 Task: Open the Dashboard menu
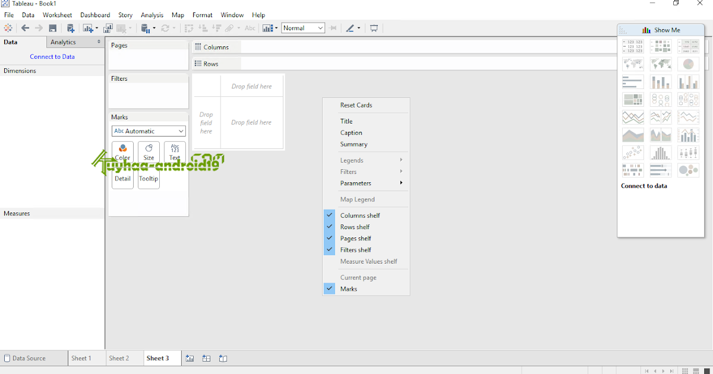pos(95,15)
